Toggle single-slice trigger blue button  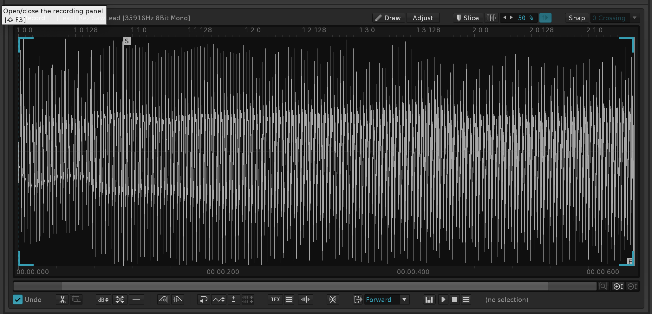(x=545, y=18)
